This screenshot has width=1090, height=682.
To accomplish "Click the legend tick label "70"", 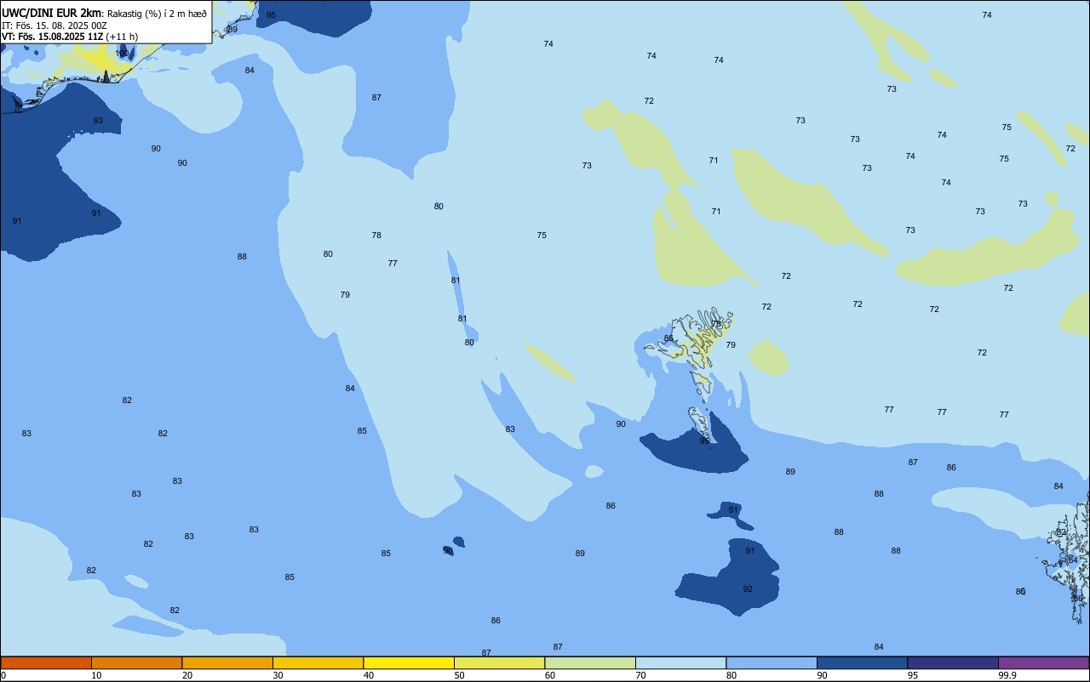I will click(640, 675).
